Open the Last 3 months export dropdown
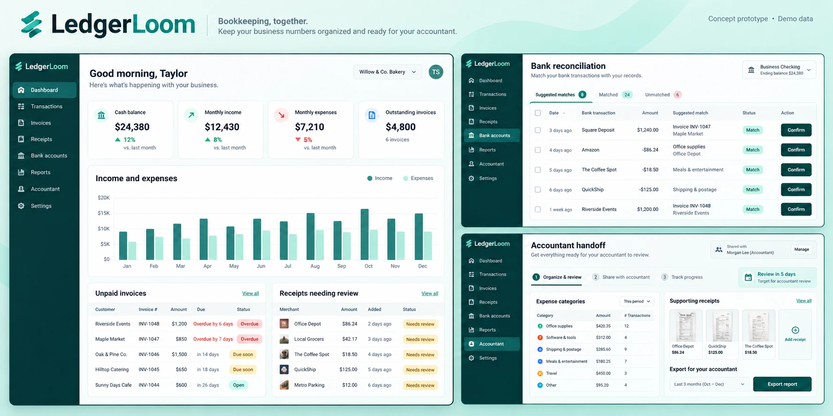 click(709, 384)
